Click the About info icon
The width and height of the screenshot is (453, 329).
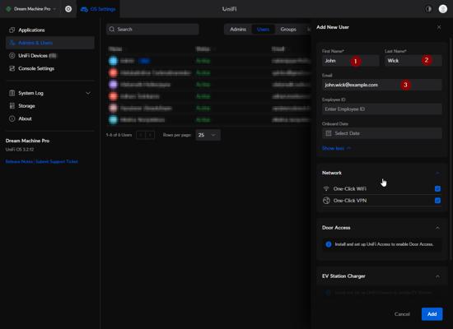tap(12, 118)
